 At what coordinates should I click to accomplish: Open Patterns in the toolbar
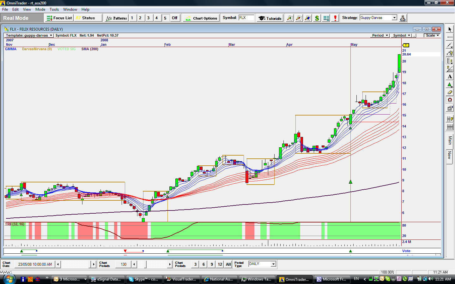click(117, 18)
